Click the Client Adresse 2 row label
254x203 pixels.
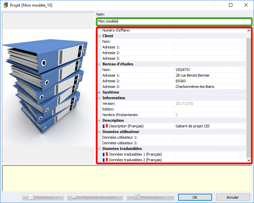(x=111, y=53)
